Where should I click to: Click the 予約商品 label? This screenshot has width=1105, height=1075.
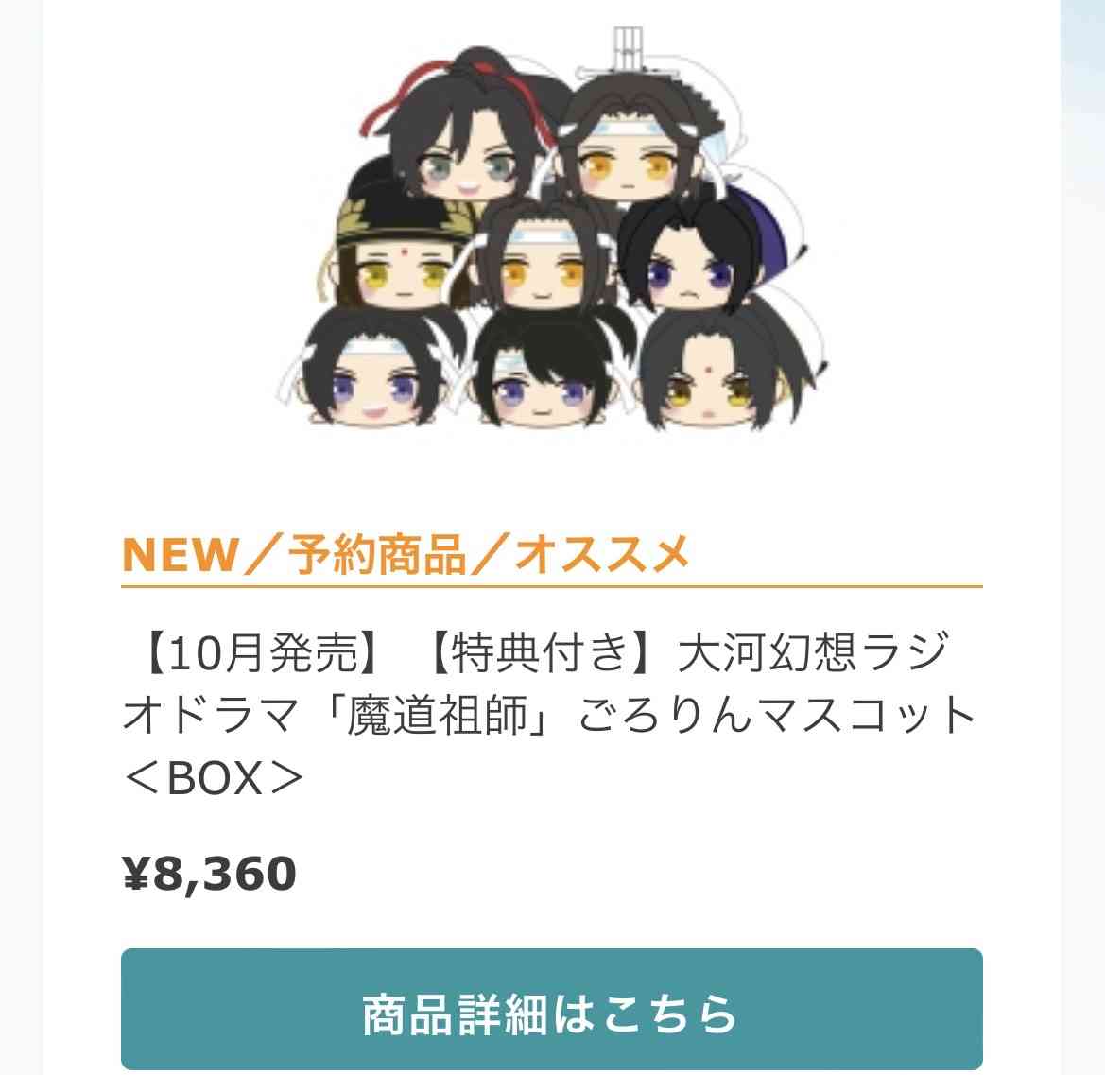376,555
